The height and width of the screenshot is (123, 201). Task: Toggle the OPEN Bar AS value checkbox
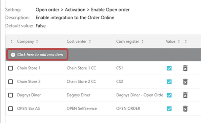pyautogui.click(x=169, y=109)
